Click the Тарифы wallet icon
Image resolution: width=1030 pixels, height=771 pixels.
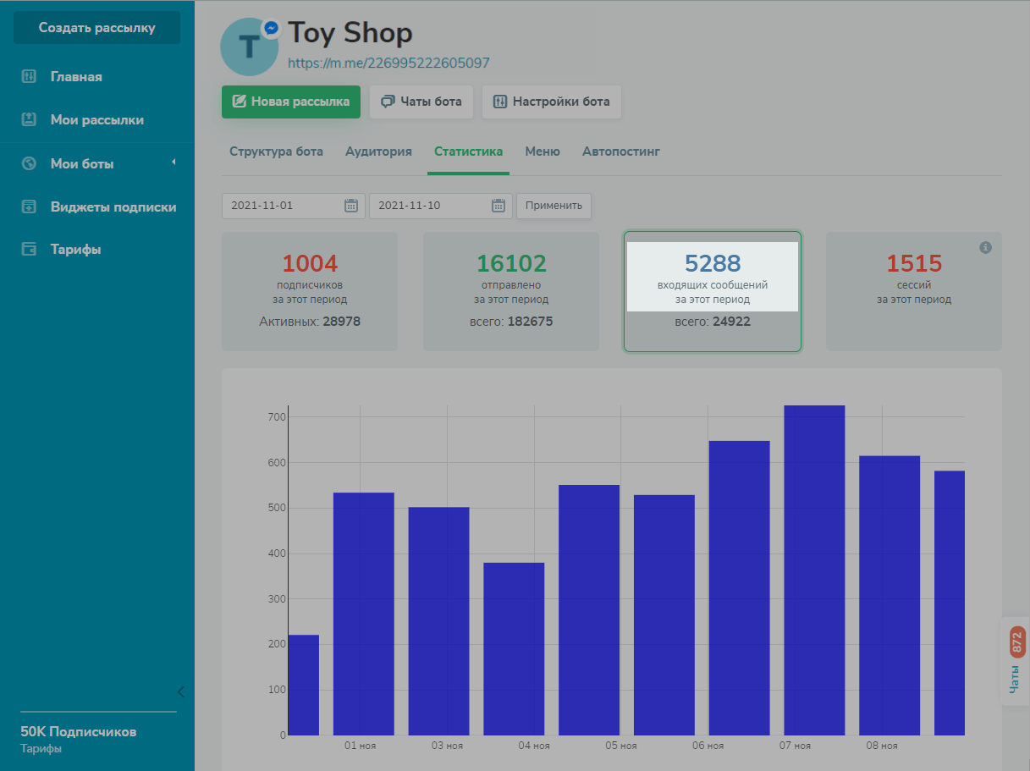29,250
